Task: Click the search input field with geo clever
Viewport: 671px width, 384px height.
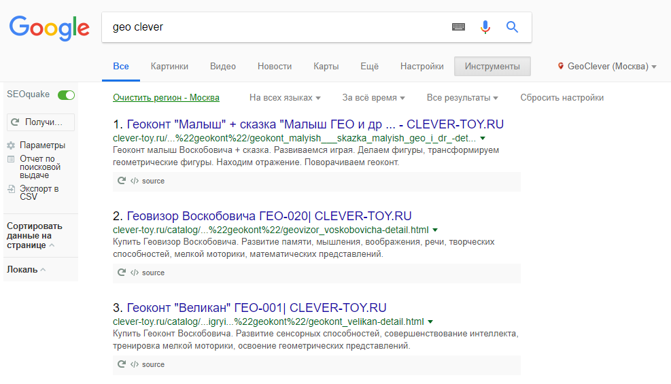Action: [x=272, y=27]
